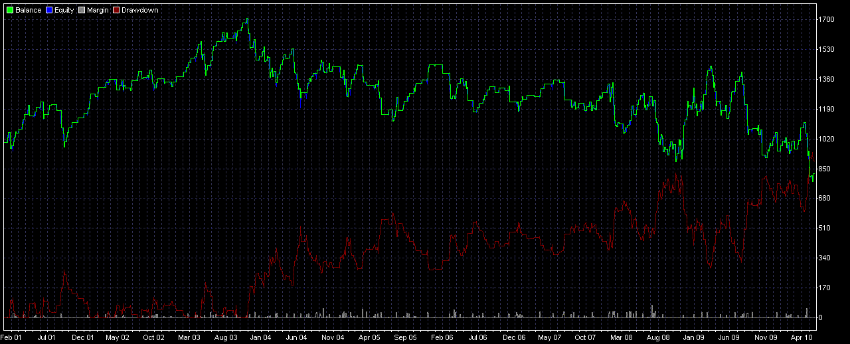Click the 1530 value on the Y axis
The image size is (850, 344).
[x=826, y=50]
